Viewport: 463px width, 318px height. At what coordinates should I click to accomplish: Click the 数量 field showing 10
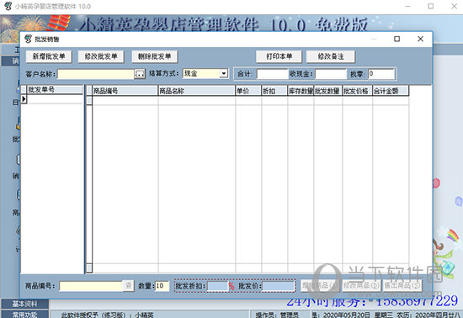coord(162,286)
